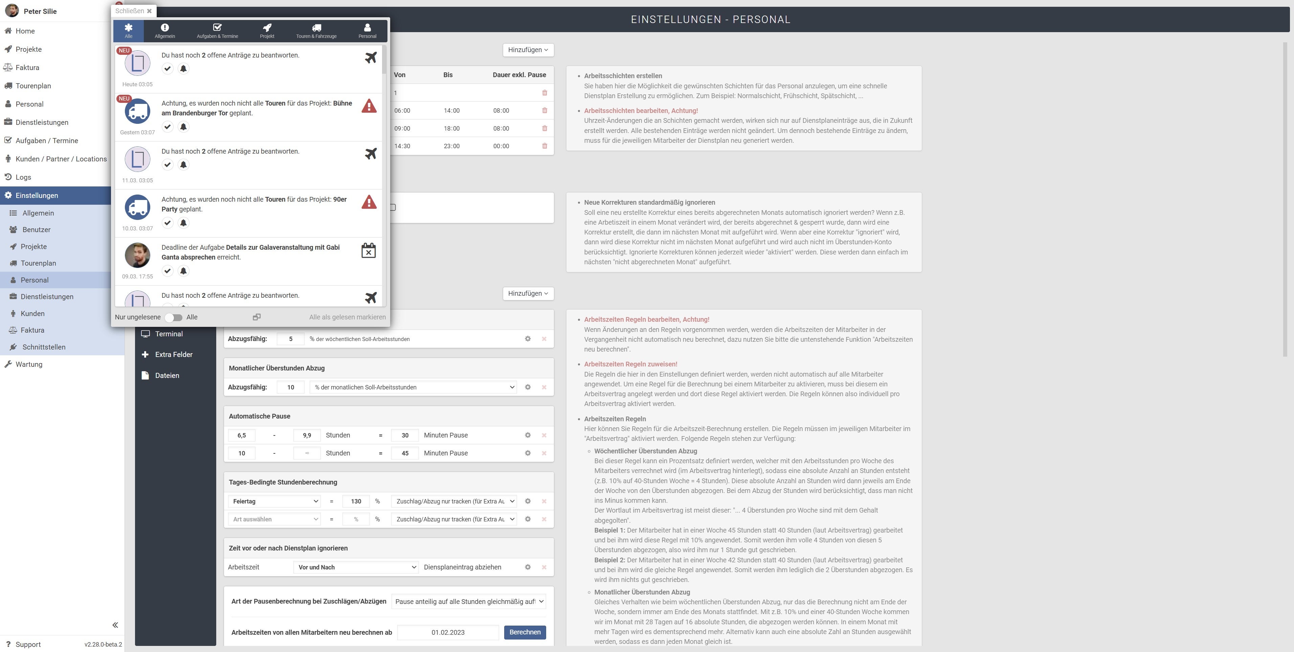The width and height of the screenshot is (1294, 652).
Task: Click Alle als gelesen markieren link
Action: click(347, 317)
